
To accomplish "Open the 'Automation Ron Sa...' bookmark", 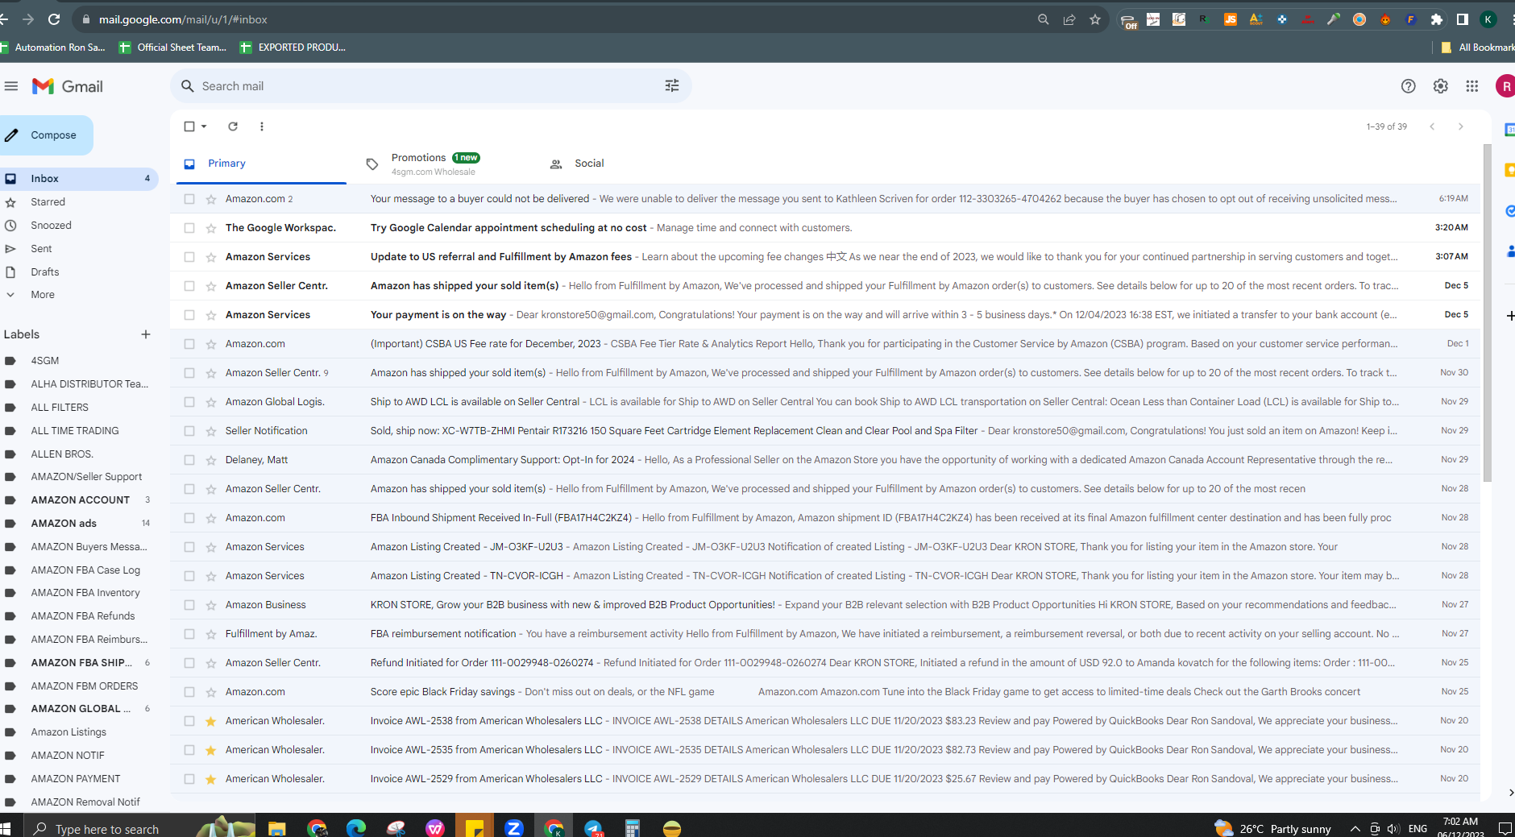I will (x=53, y=48).
